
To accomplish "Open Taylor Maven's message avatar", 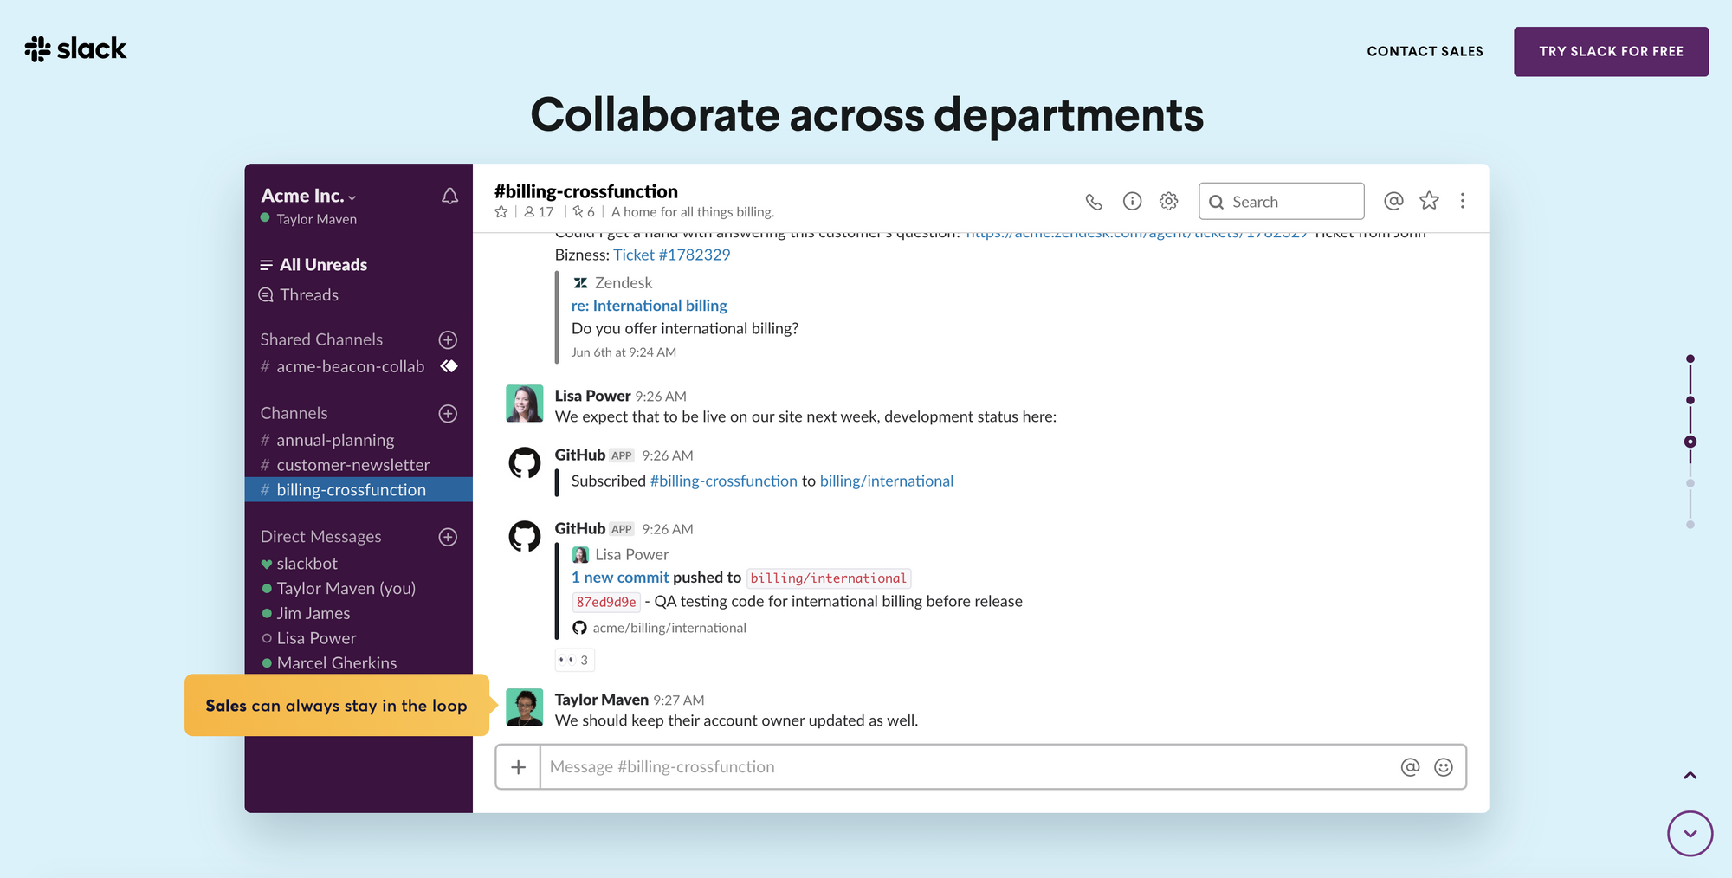I will click(x=525, y=707).
